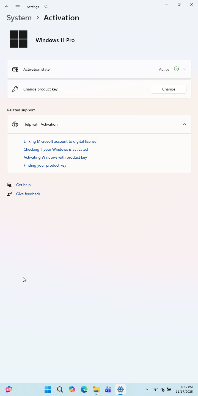198x396 pixels.
Task: Click the Change product key button
Action: 169,89
